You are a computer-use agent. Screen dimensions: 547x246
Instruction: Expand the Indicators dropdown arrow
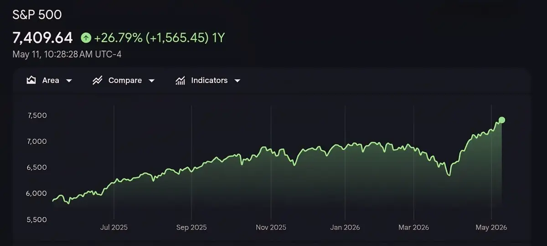coord(237,81)
